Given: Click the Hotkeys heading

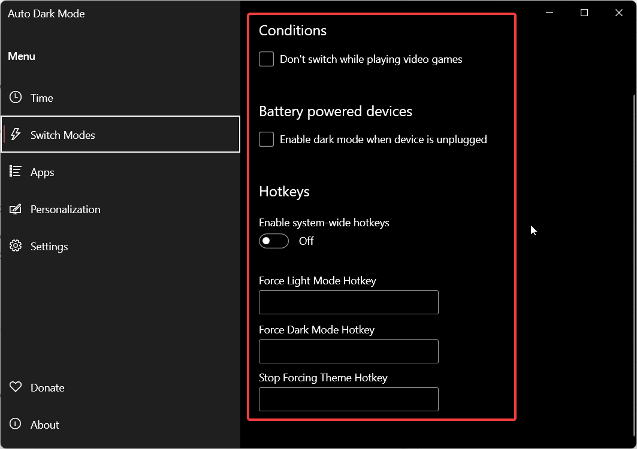Looking at the screenshot, I should point(284,192).
